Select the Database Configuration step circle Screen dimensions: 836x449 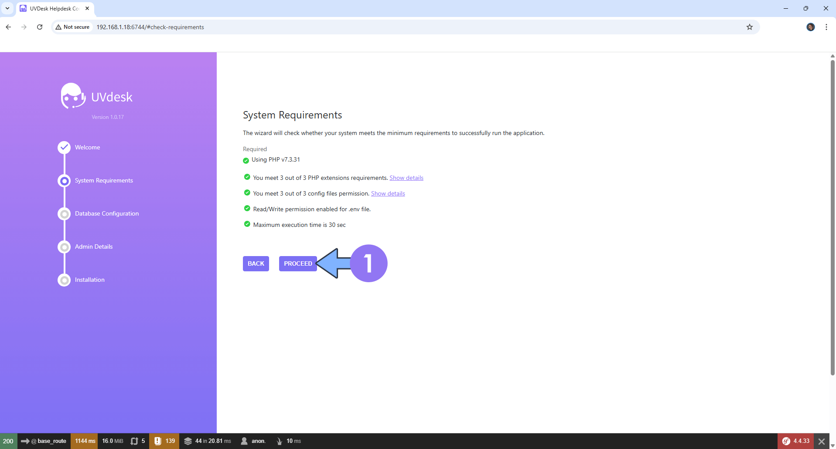[x=64, y=214]
